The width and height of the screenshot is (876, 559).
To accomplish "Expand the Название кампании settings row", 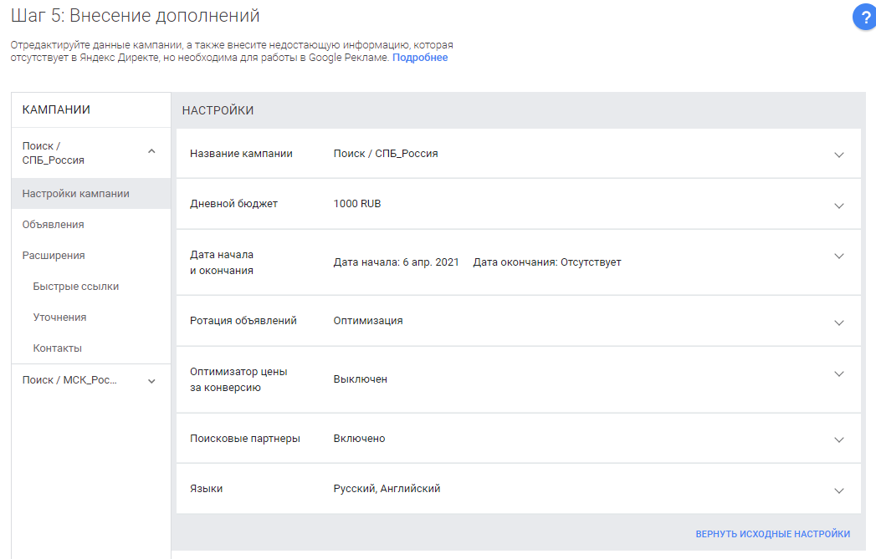I will click(838, 153).
